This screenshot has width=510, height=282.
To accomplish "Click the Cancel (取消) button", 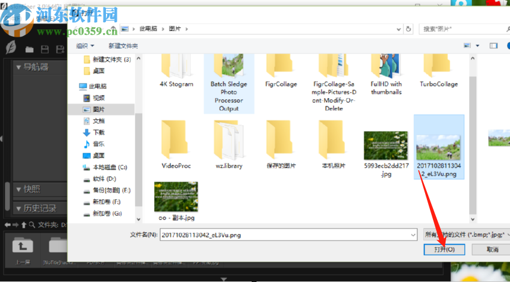I will [x=492, y=249].
